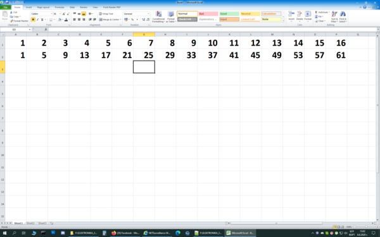Viewport: 380px width, 237px height.
Task: Click the AutoSum button
Action: pyautogui.click(x=321, y=13)
